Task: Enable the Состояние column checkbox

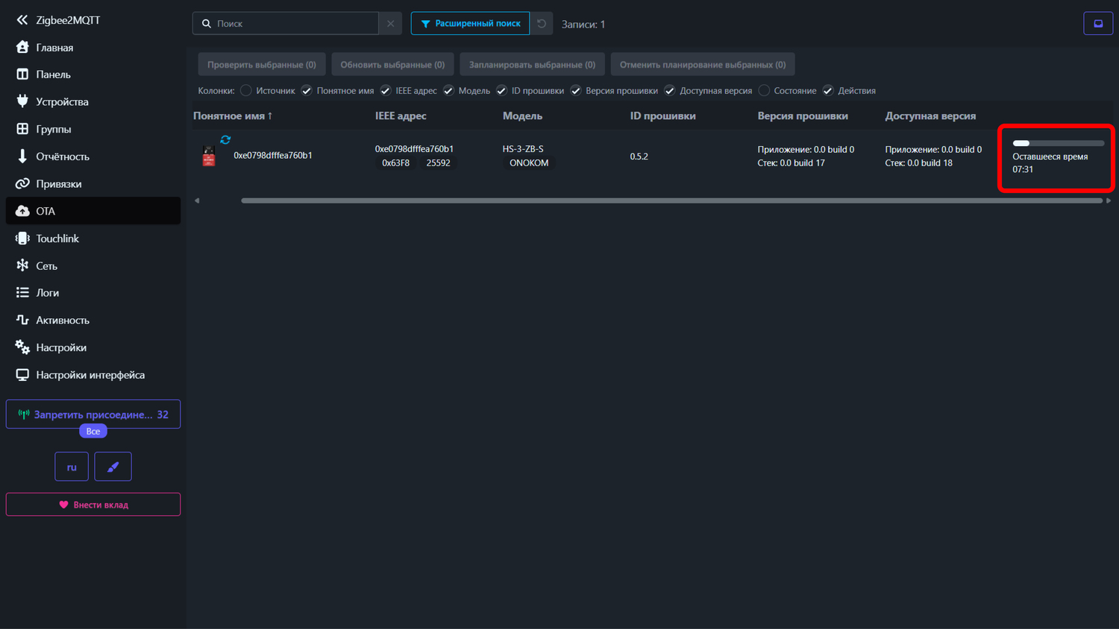Action: 764,91
